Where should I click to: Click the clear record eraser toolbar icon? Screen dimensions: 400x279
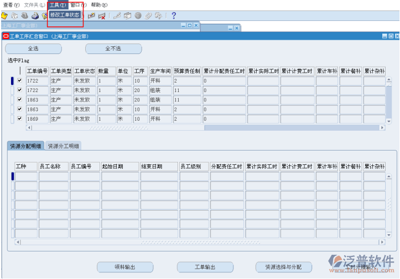(x=91, y=16)
